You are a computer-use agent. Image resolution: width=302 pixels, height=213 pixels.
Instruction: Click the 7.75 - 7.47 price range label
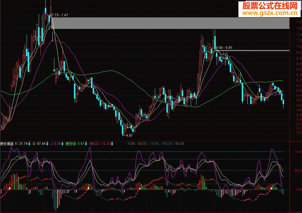[x=60, y=15]
